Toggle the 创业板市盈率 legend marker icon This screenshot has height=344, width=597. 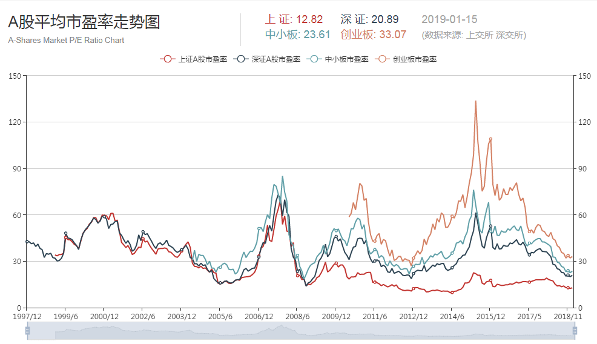pyautogui.click(x=382, y=59)
